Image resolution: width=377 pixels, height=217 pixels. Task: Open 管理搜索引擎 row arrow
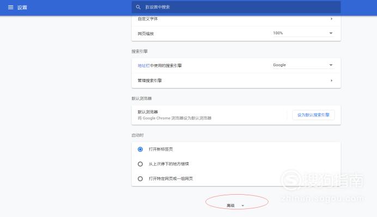click(x=332, y=80)
